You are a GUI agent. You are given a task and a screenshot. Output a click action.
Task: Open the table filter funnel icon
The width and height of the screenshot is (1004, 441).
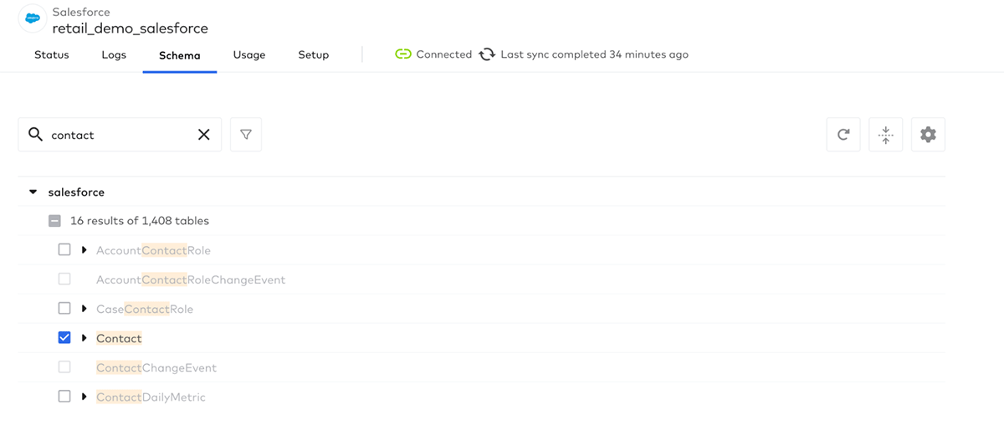(x=246, y=135)
